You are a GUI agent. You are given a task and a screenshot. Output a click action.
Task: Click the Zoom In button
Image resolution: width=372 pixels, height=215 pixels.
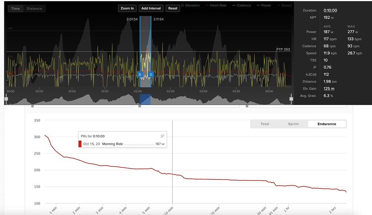point(127,8)
